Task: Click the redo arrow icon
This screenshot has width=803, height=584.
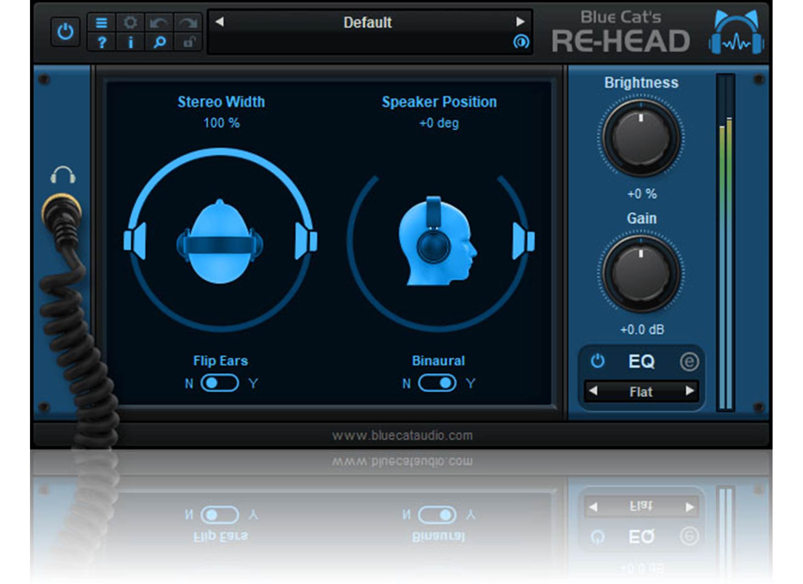Action: (188, 22)
